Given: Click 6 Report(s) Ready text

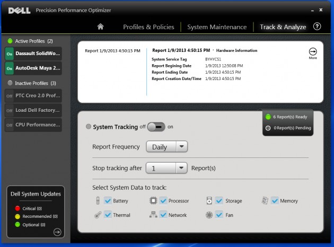Looking at the screenshot, I should tap(290, 117).
